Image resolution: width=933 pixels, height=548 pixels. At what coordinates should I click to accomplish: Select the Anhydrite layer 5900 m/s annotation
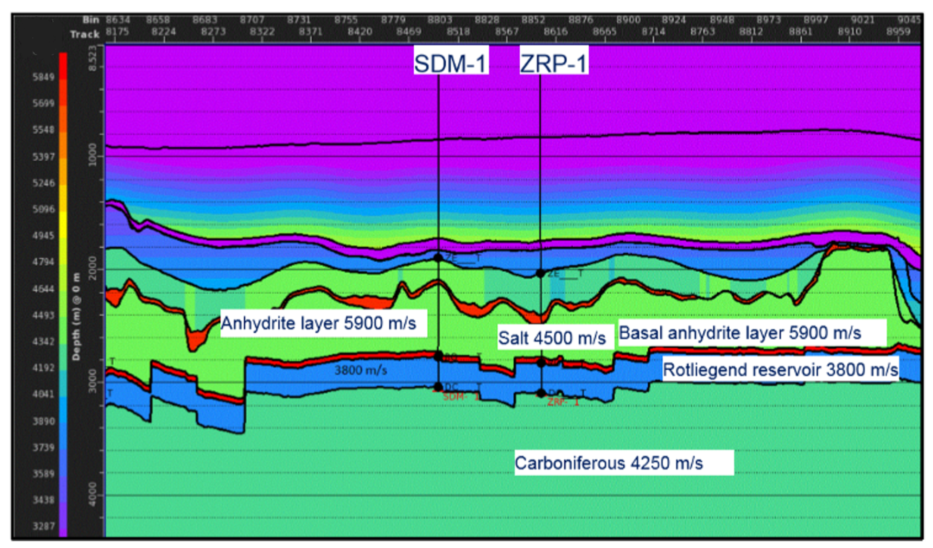coord(319,323)
